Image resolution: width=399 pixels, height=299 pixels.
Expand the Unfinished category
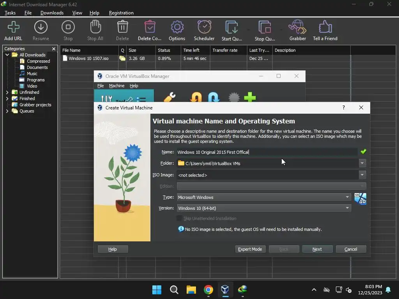7,92
